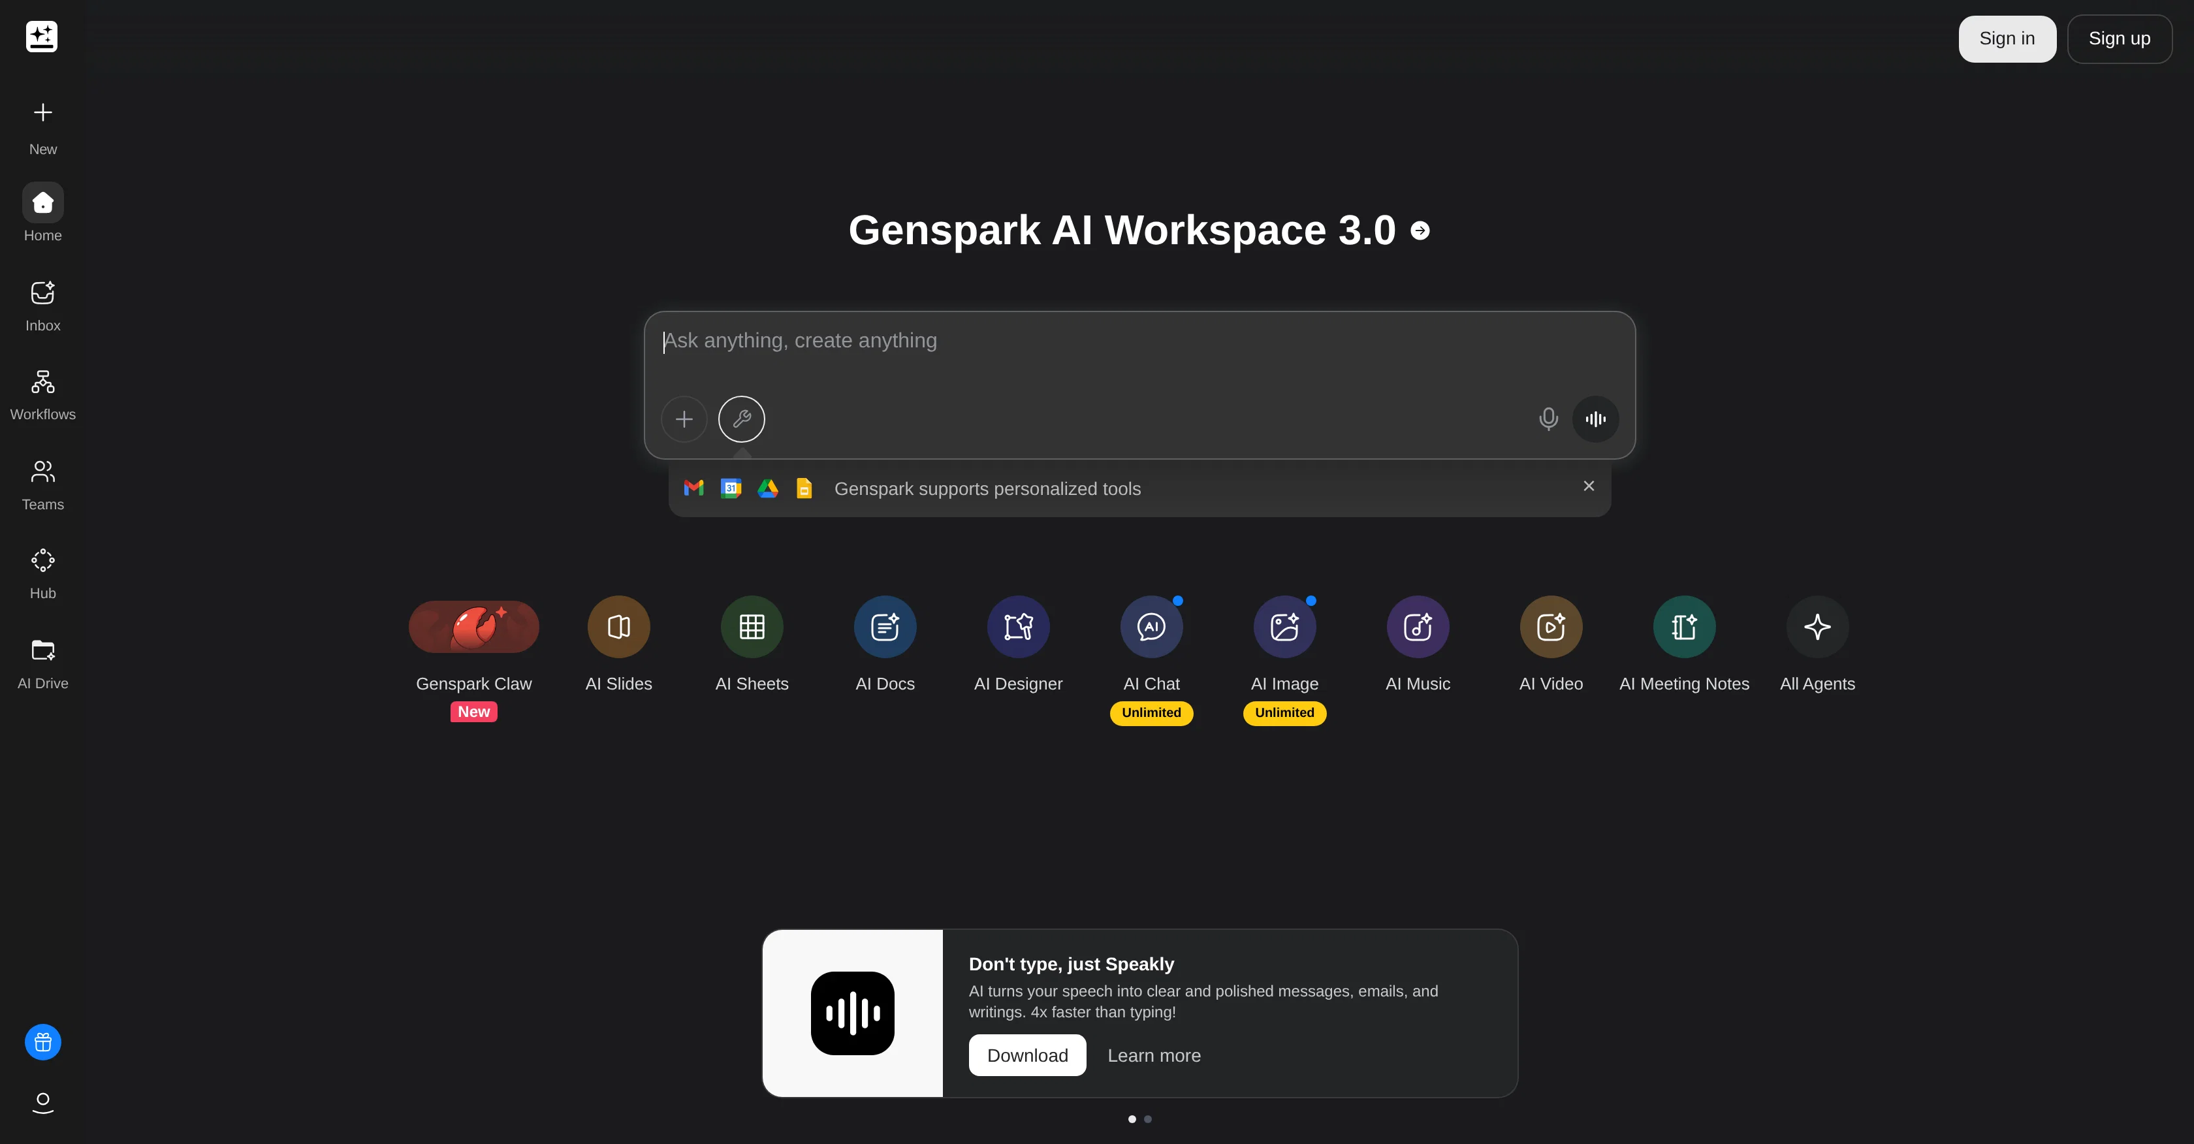Click the Speakly app thumbnail
This screenshot has height=1144, width=2194.
point(853,1013)
